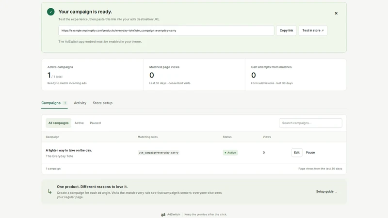The width and height of the screenshot is (388, 218).
Task: Open Test in store
Action: coord(313,31)
